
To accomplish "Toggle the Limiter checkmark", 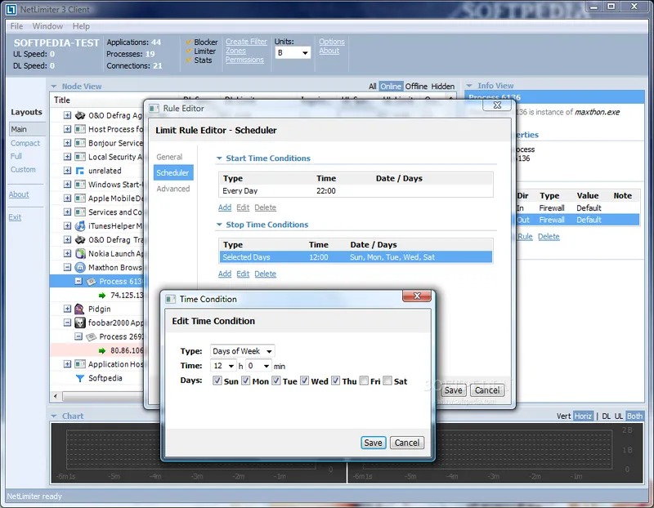I will (189, 51).
